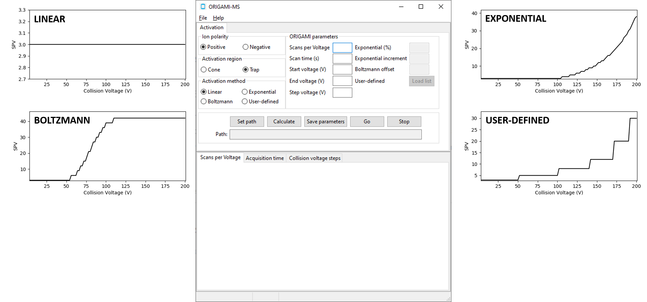Switch to Acquisition time tab
Screen dimensions: 647x302
[x=265, y=158]
